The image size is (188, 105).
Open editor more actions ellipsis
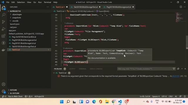coord(185,7)
